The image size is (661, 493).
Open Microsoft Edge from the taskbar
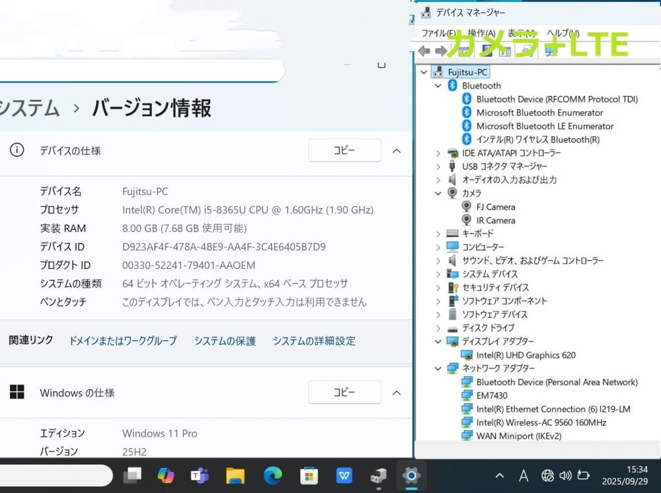click(272, 475)
